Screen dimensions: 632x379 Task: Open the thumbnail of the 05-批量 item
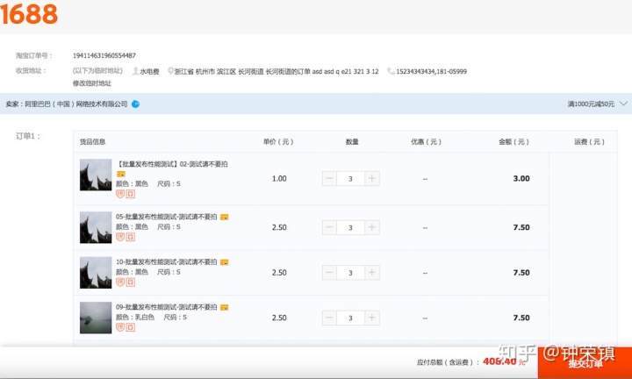coord(96,227)
